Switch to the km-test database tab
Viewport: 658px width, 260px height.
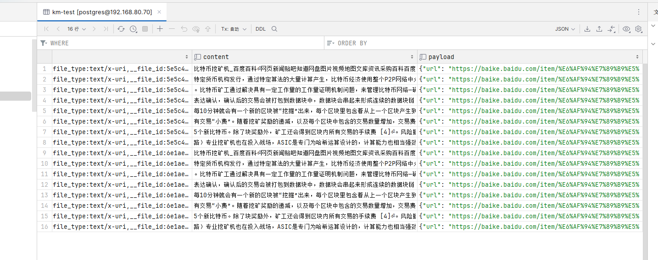(97, 12)
